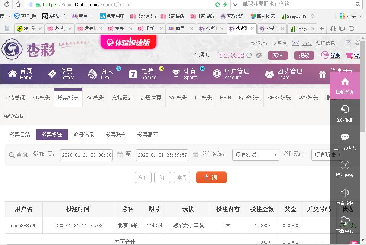The image size is (366, 245).
Task: Open the (67) unread messages link
Action: (307, 43)
